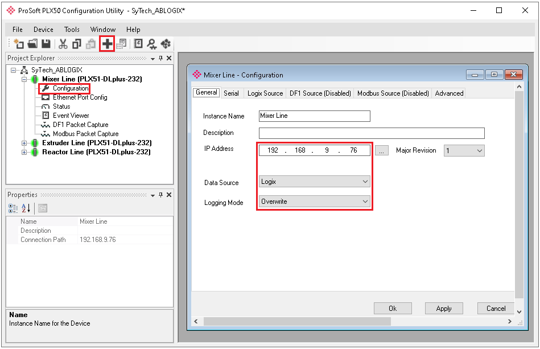Select Ethernet Port Config in the tree
The height and width of the screenshot is (349, 540).
[x=80, y=97]
